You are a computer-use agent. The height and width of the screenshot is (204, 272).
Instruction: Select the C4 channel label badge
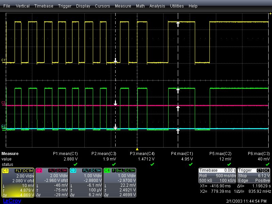pyautogui.click(x=107, y=170)
